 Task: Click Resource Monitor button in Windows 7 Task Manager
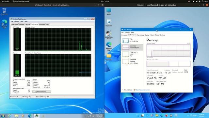pos(41,92)
